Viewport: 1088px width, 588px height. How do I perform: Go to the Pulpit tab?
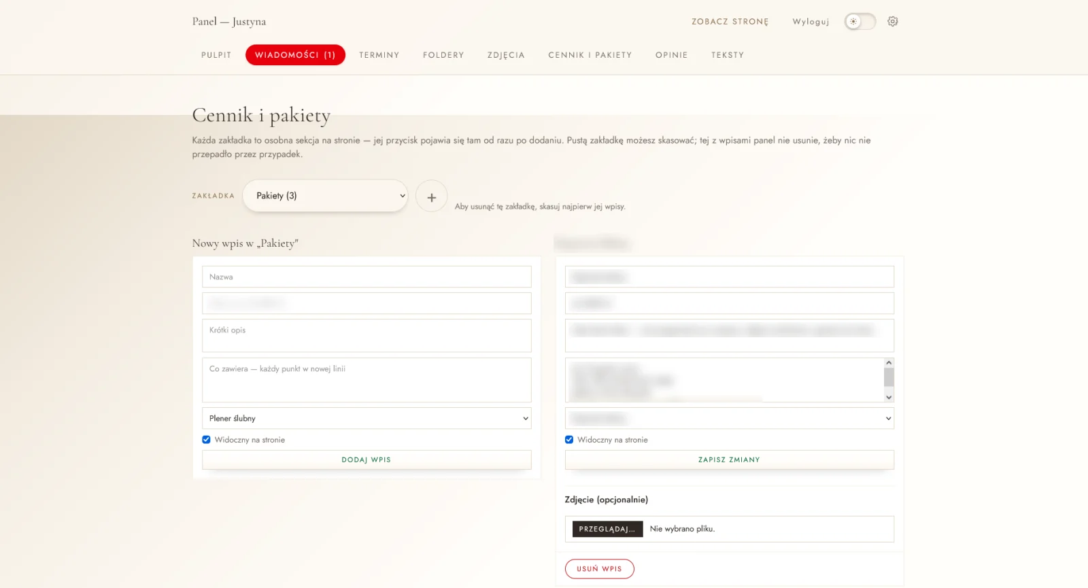(216, 55)
